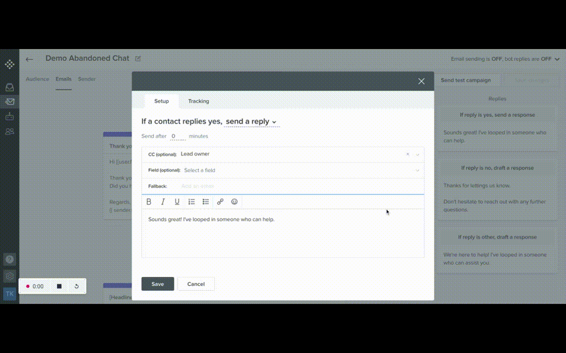
Task: Go back using the left arrow
Action: 29,59
